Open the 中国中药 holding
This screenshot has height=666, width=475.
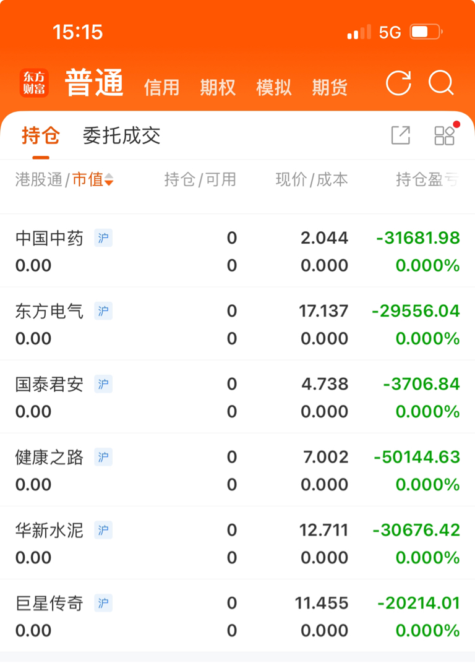(x=237, y=250)
